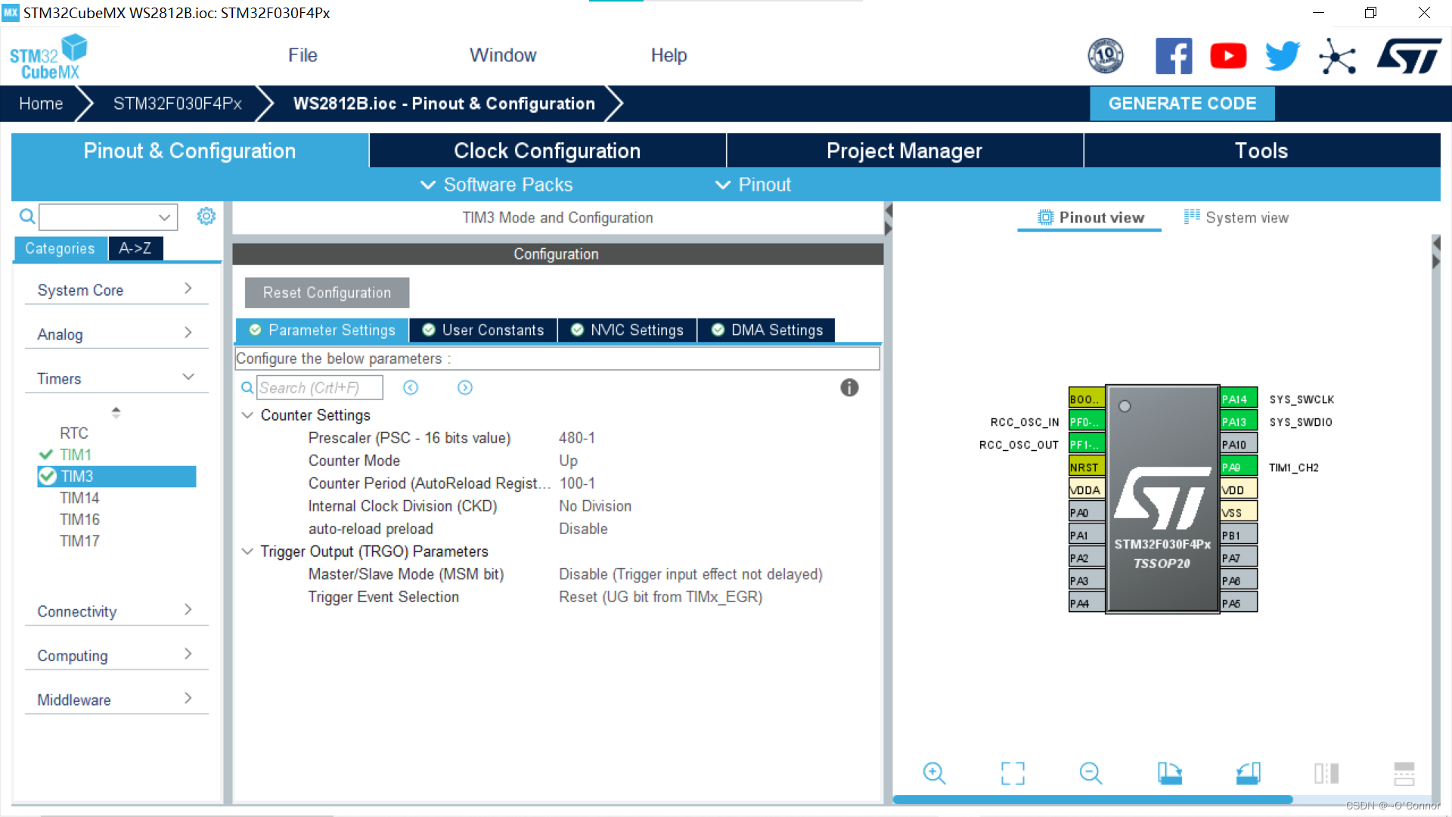Collapse the Counter Settings section
Screen dimensions: 1452x817
pyautogui.click(x=247, y=415)
